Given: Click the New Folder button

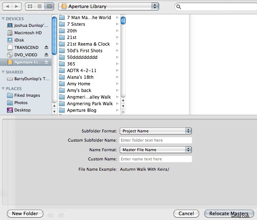Looking at the screenshot, I should tap(25, 214).
